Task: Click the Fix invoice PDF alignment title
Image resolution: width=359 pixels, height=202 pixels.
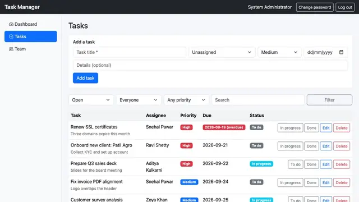Action: point(96,182)
